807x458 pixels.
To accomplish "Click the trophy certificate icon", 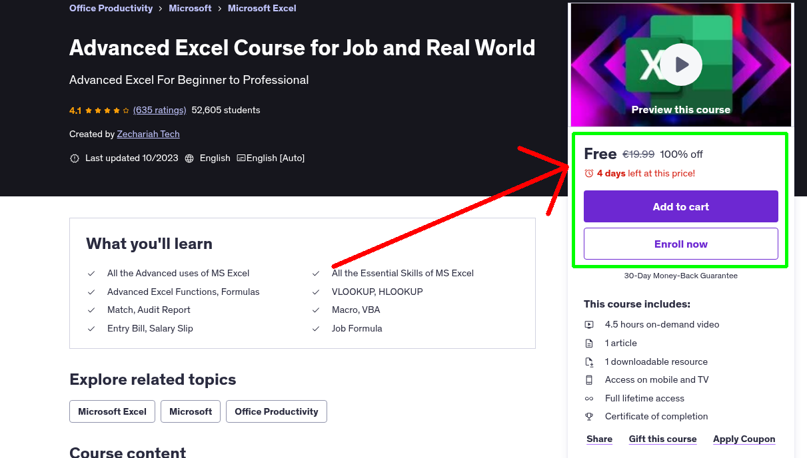I will pos(589,417).
